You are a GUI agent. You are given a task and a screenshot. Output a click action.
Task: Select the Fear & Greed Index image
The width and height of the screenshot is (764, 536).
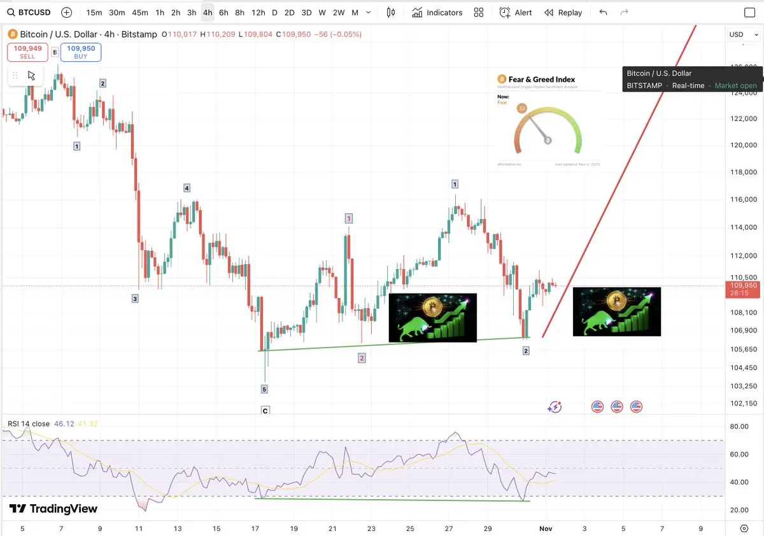(x=548, y=120)
